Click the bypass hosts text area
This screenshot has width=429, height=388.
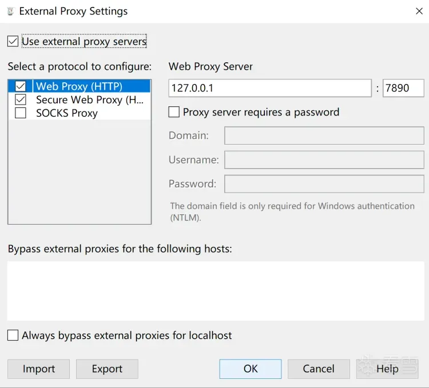tap(216, 291)
